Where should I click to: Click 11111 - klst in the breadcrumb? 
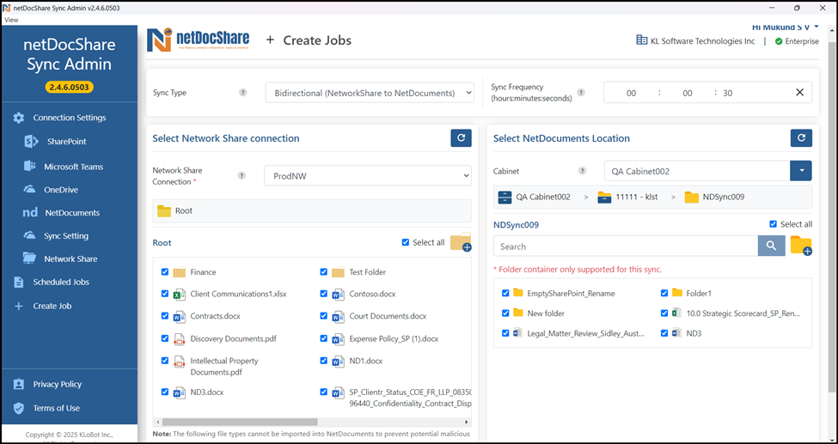(637, 197)
